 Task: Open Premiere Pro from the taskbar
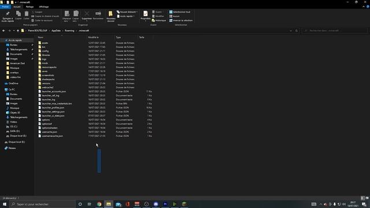click(x=165, y=204)
